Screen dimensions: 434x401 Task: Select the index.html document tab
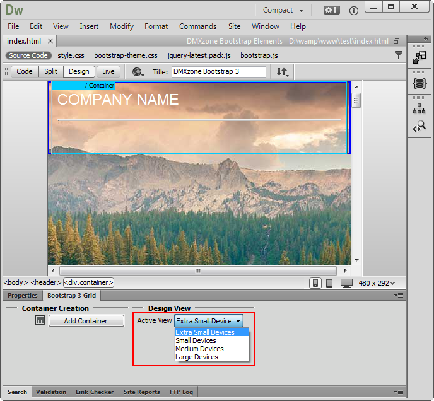[24, 41]
